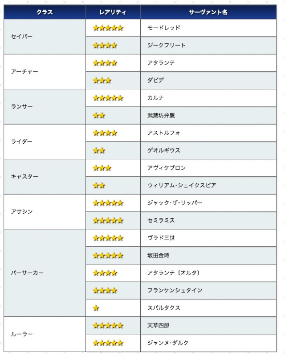Click the five-star rating beside カルナ

[108, 98]
